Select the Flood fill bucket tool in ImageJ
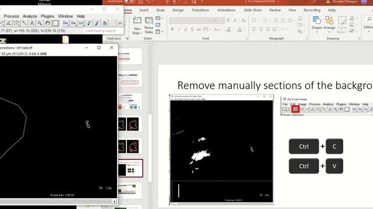 (x=104, y=23)
